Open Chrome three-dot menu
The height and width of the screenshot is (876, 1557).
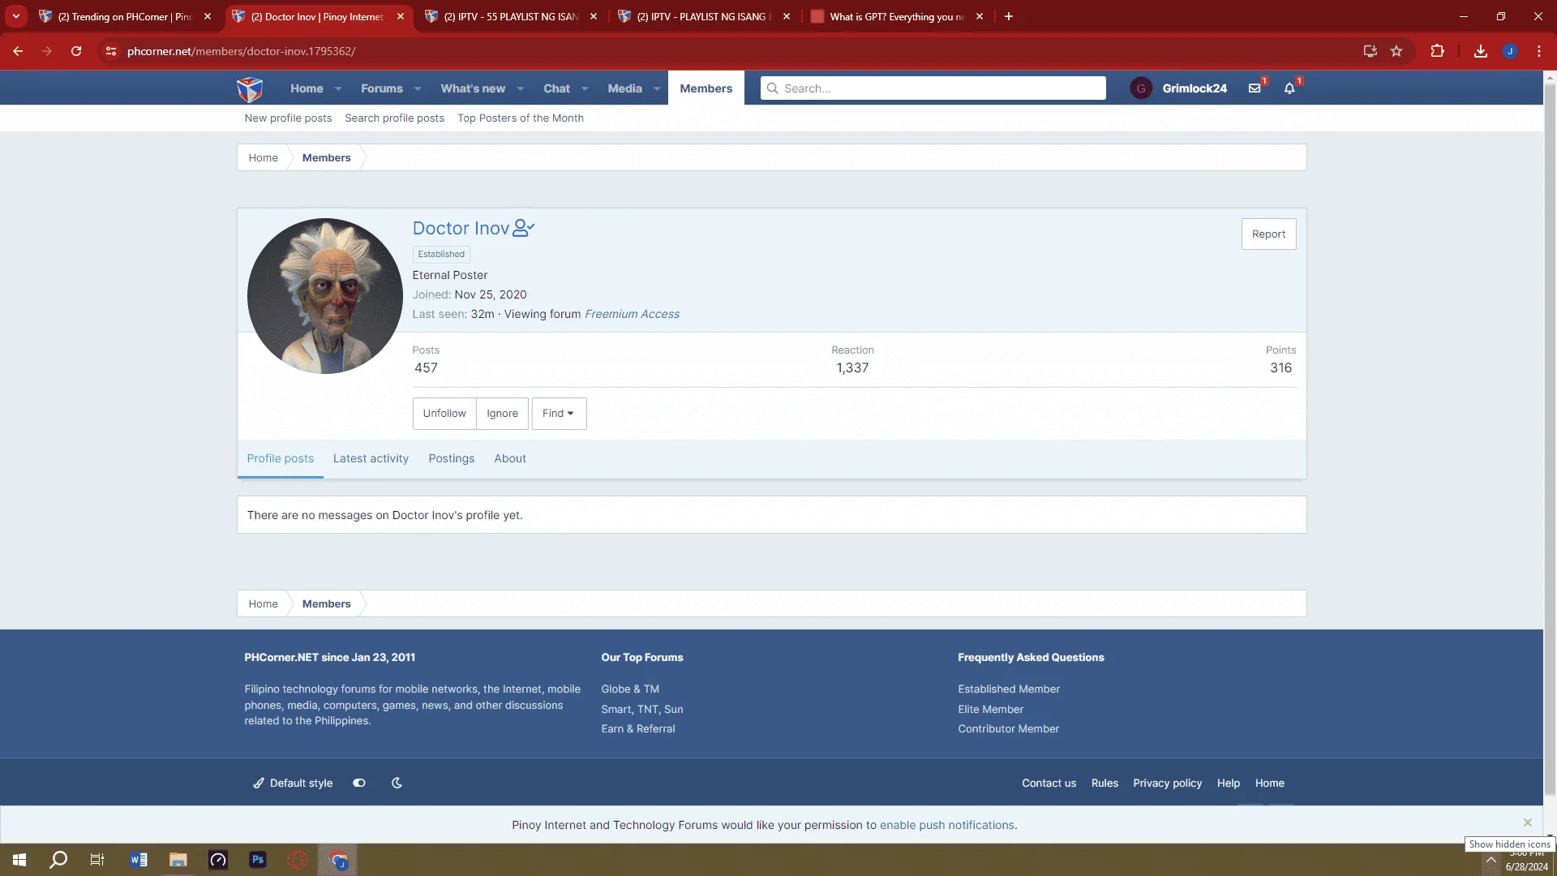[x=1539, y=51]
